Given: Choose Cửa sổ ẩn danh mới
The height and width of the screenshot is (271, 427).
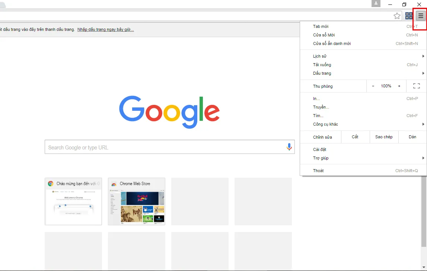Looking at the screenshot, I should pyautogui.click(x=332, y=43).
